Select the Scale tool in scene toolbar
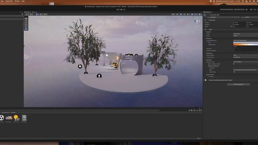 26,25
